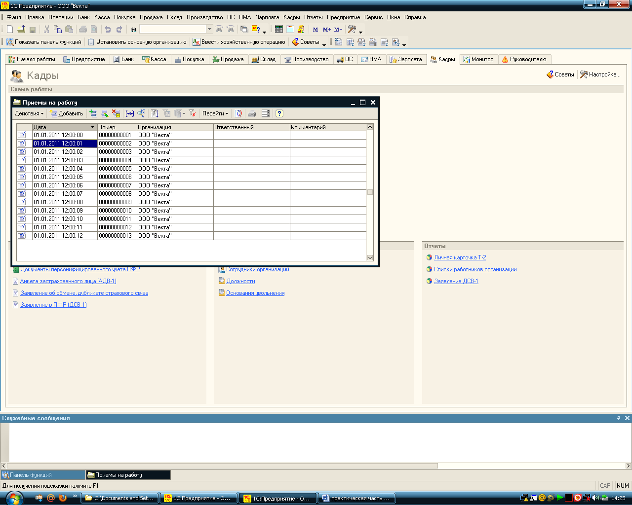Open the Заявление в ПФР (ДСВ-1) link
Screen dimensions: 632x505
(53, 305)
